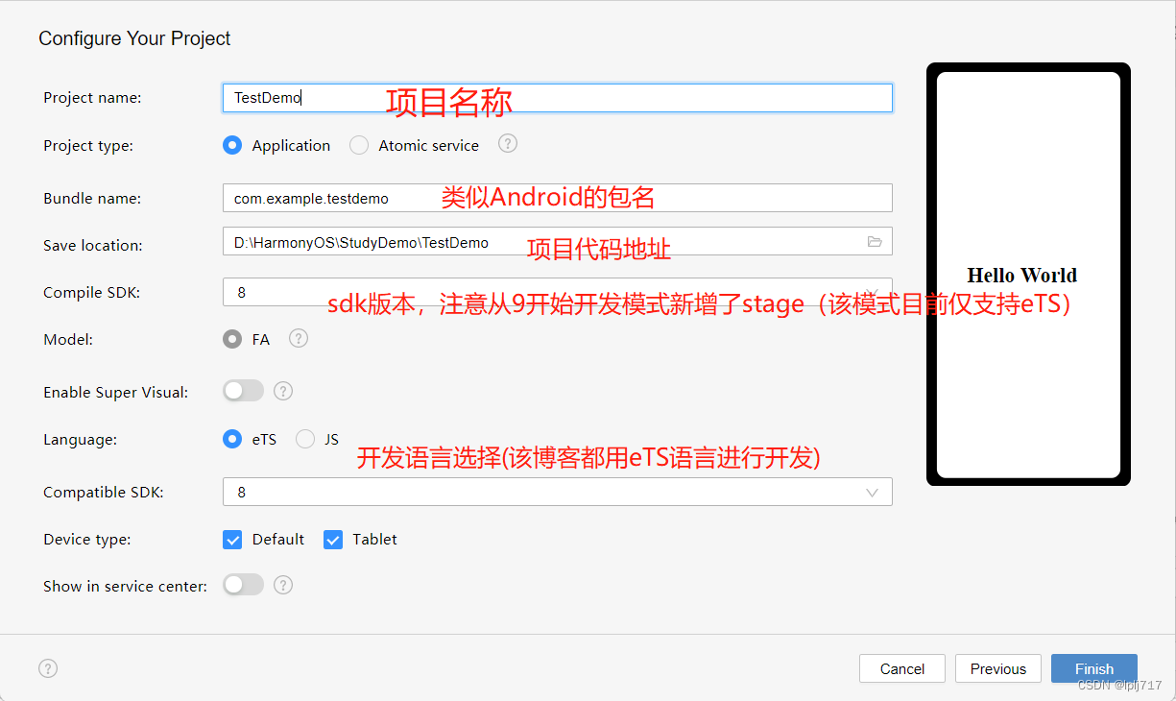Focus the Project name input field
The height and width of the screenshot is (701, 1176).
click(x=557, y=97)
